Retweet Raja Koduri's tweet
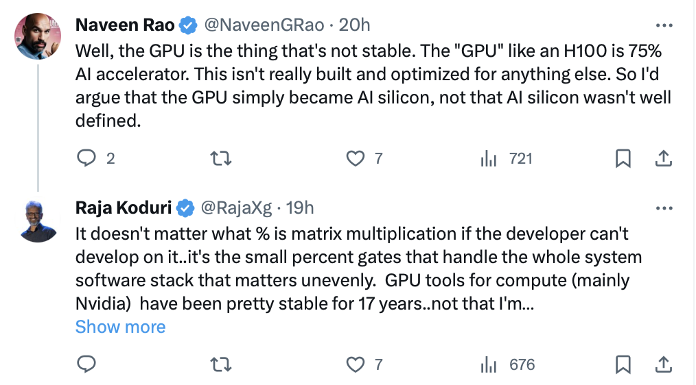This screenshot has width=696, height=385. 221,364
